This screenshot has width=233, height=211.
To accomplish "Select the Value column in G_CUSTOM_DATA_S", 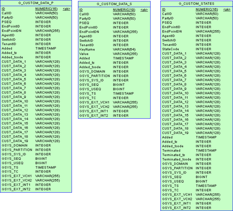I will 84,54.
